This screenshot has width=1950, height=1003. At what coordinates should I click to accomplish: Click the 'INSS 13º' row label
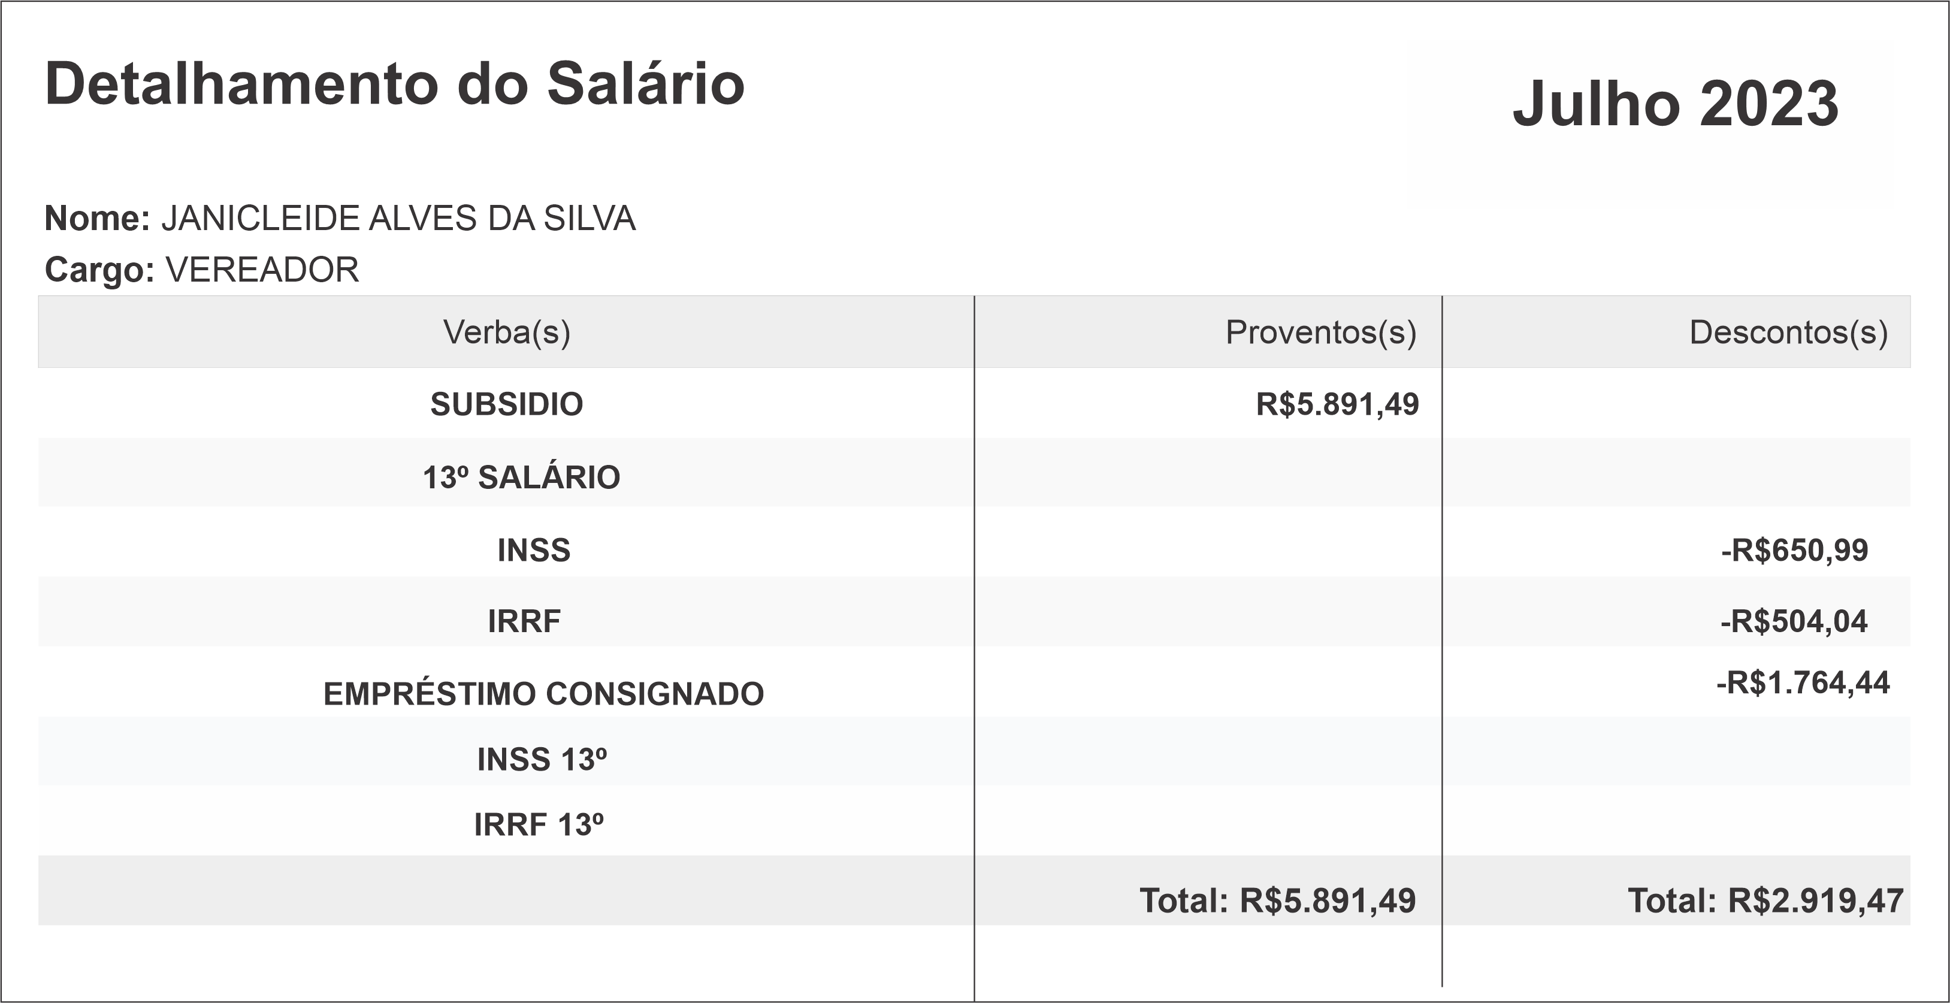pos(542,760)
